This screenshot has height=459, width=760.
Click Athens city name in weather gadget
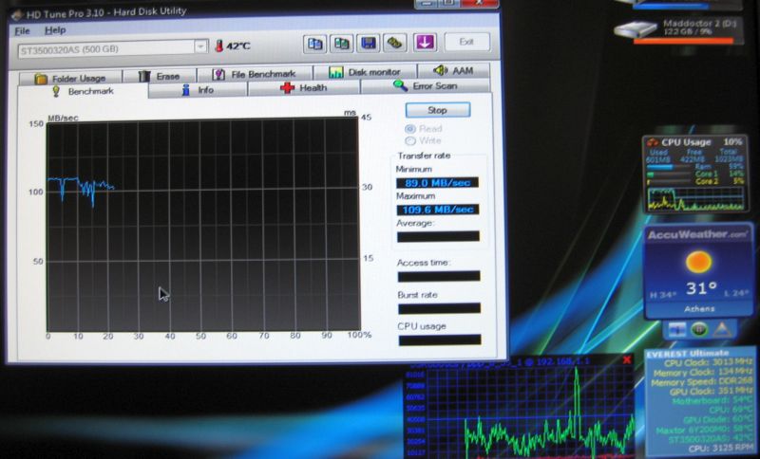[699, 308]
